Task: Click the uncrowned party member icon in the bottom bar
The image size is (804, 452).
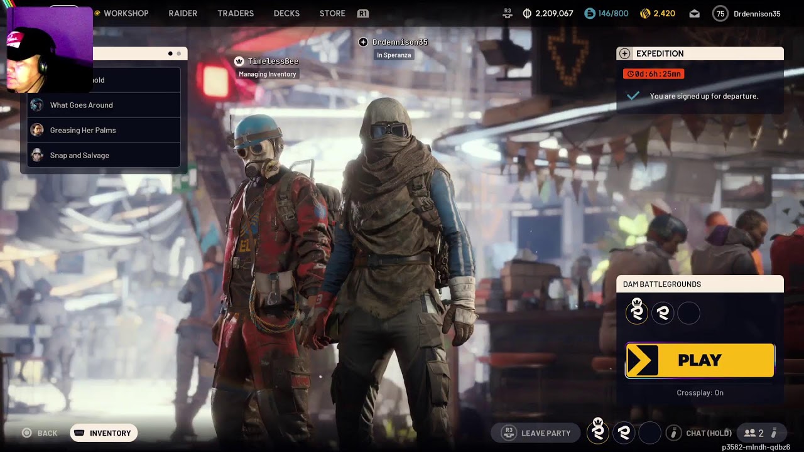Action: pyautogui.click(x=624, y=432)
